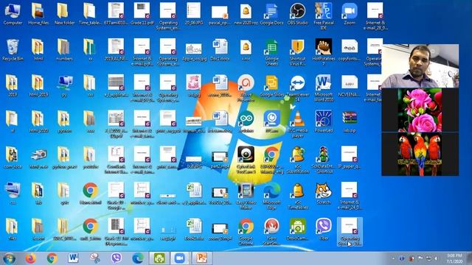Open VLC media player shortcut
This screenshot has width=472, height=265.
coord(298,124)
